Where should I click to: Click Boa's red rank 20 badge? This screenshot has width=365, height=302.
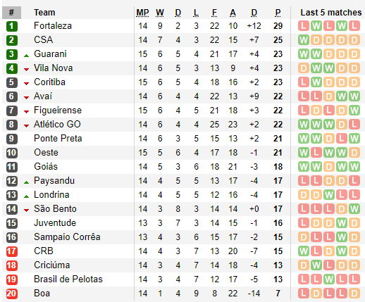tap(12, 294)
